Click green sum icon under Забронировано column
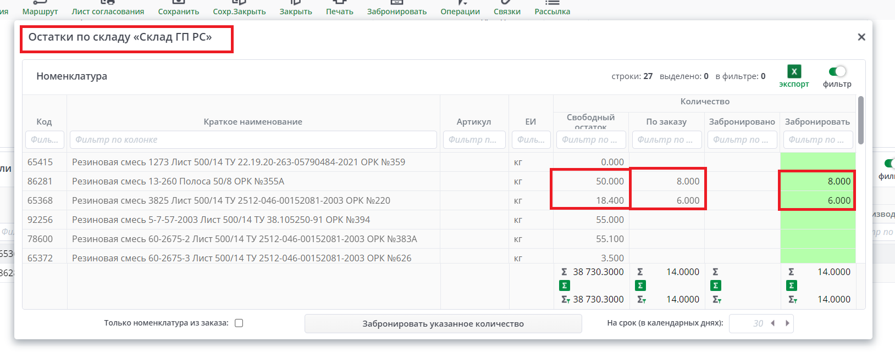Viewport: 895px width, 353px height. pos(715,285)
